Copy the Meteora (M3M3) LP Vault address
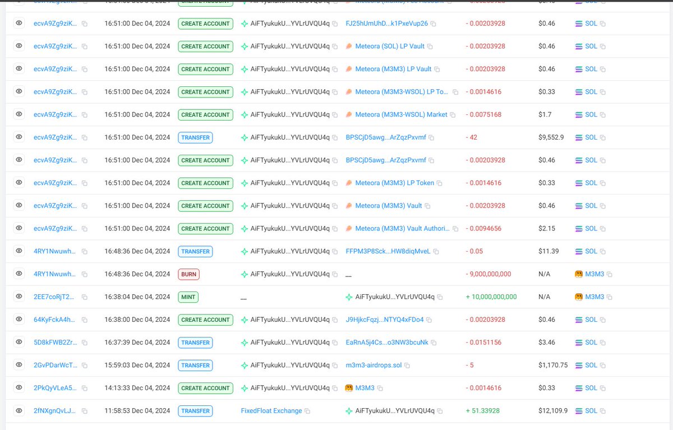The image size is (673, 430). click(x=437, y=69)
